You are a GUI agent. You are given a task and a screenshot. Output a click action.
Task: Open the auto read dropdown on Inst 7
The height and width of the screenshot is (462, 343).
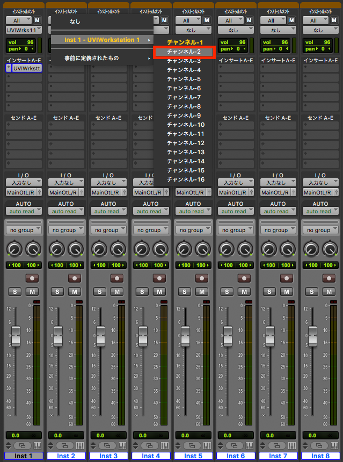click(278, 211)
